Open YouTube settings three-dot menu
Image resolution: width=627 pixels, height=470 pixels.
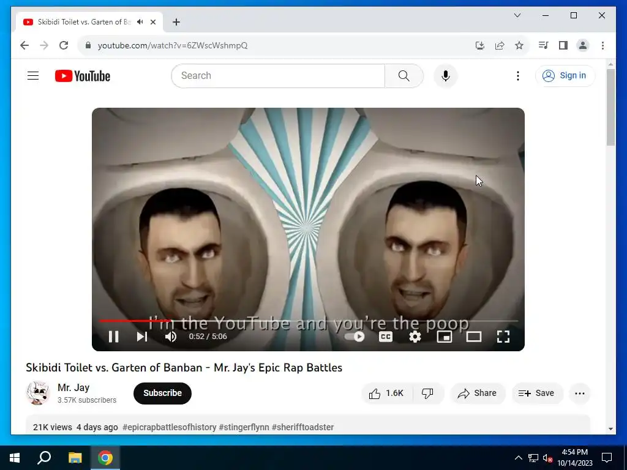(x=518, y=76)
